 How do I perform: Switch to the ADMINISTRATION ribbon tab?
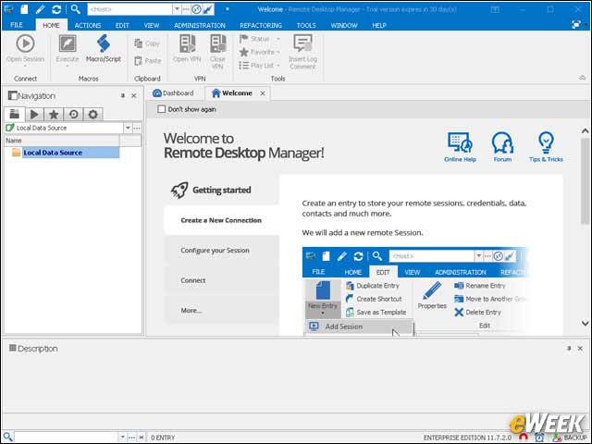click(200, 25)
